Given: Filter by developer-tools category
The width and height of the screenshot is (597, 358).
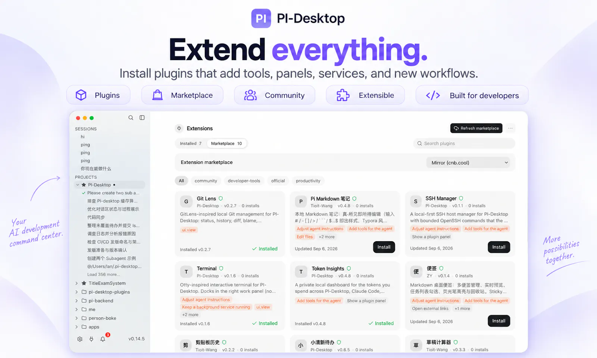Looking at the screenshot, I should pos(244,181).
